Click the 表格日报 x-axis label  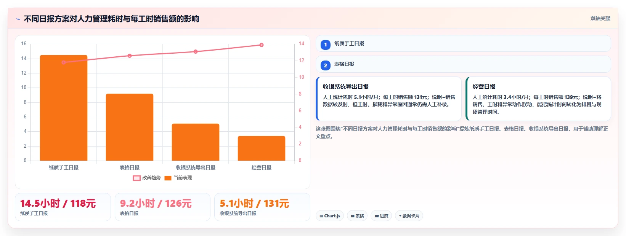tap(130, 167)
